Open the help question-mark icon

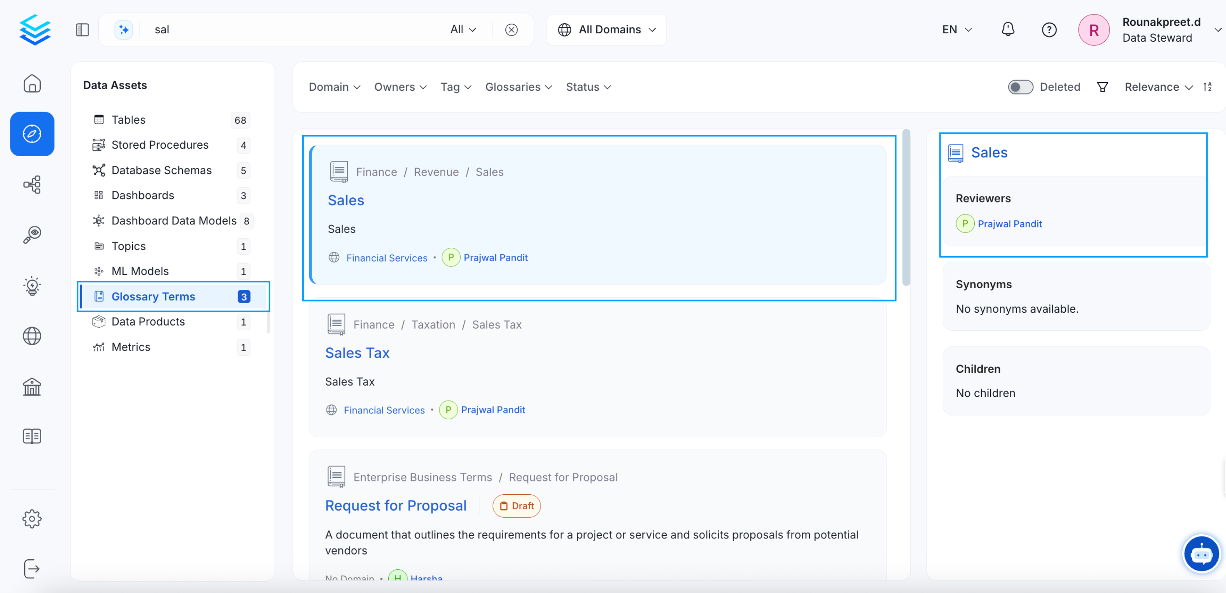[1049, 30]
